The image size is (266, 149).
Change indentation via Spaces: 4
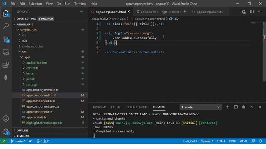[x=207, y=141]
